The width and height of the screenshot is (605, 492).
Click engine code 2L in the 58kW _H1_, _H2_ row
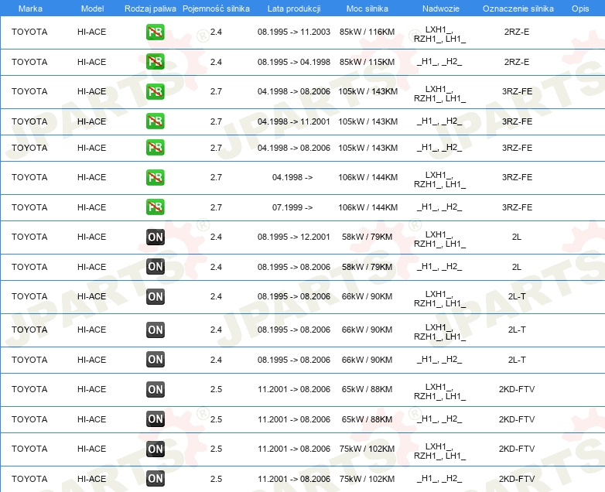517,267
